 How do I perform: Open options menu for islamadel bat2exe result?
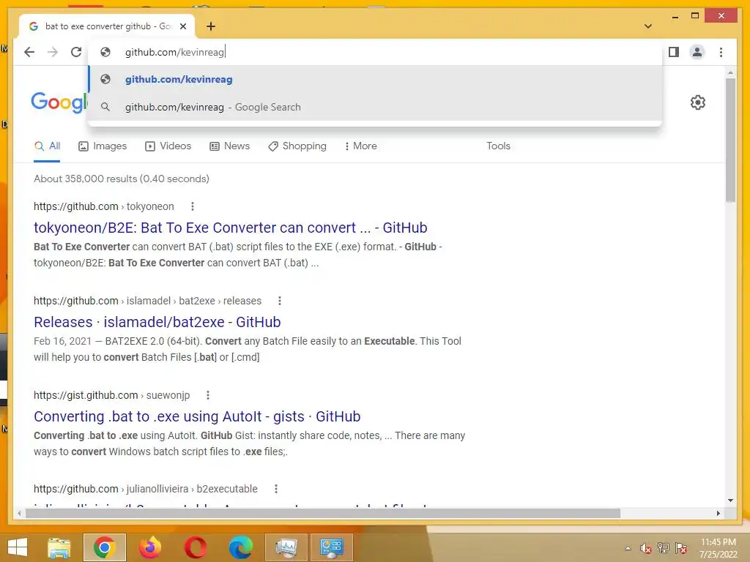click(280, 301)
